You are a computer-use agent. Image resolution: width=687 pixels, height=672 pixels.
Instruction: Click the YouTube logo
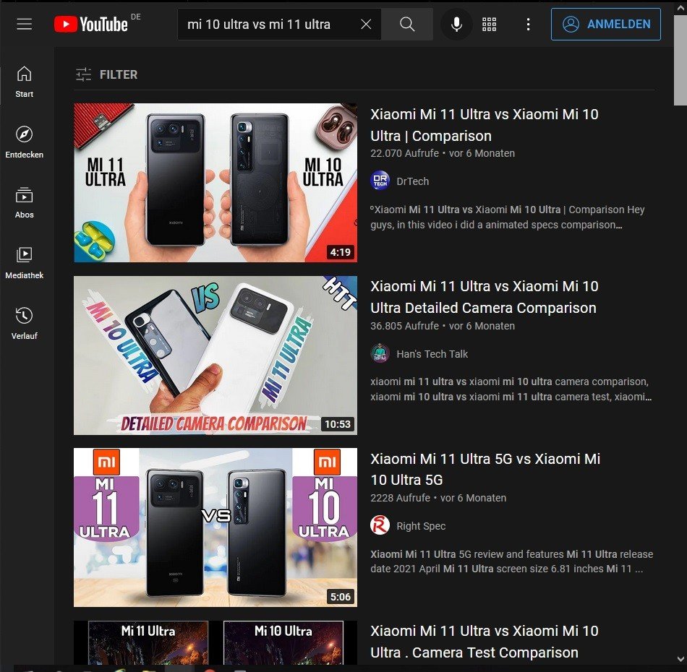[91, 24]
